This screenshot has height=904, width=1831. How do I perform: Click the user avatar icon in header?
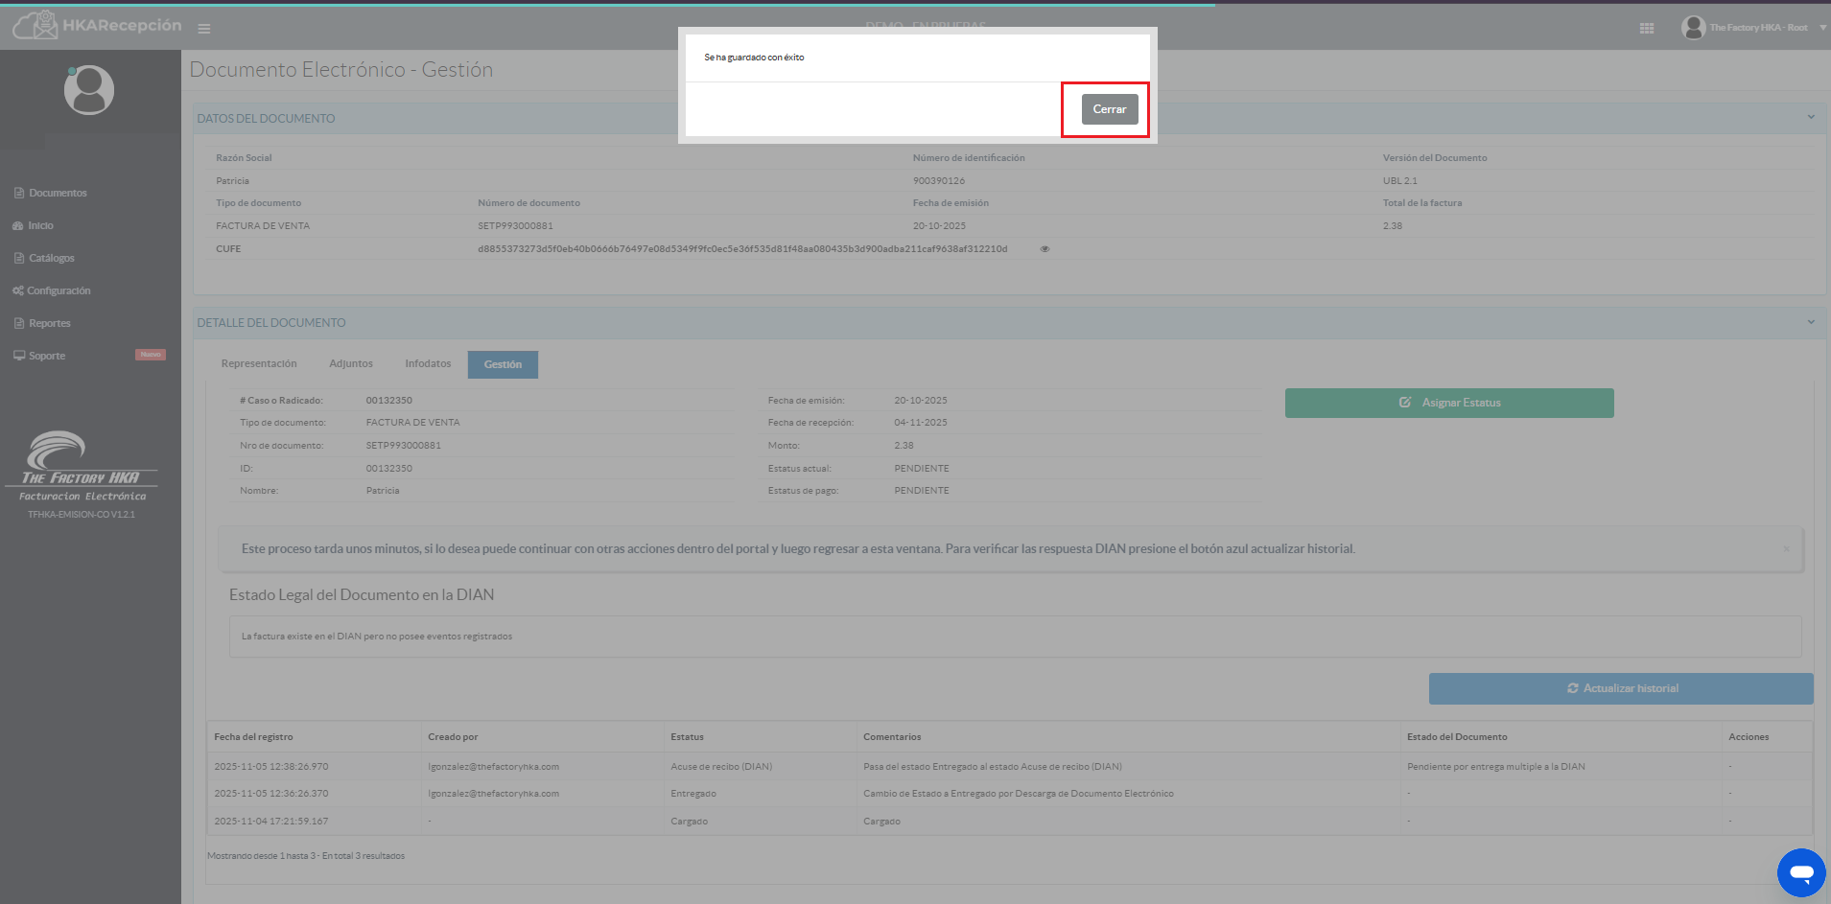[x=1693, y=28]
